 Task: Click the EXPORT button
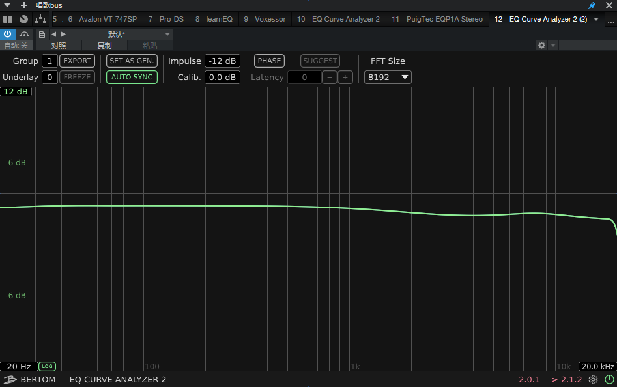click(77, 61)
